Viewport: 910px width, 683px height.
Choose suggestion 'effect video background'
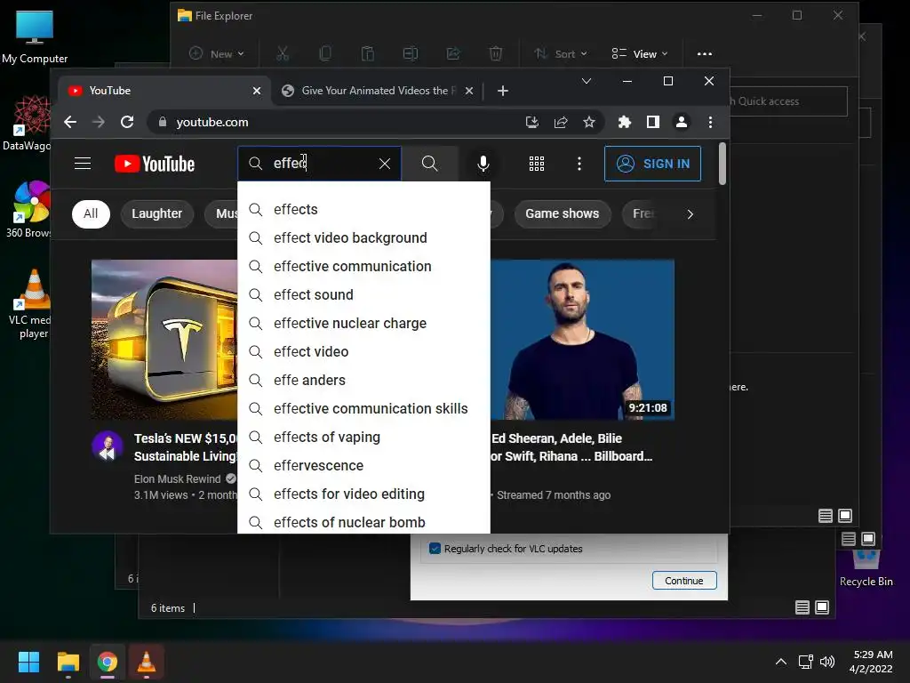click(x=363, y=237)
